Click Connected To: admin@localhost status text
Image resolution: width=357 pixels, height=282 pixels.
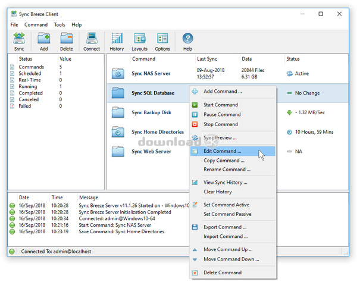coord(56,252)
